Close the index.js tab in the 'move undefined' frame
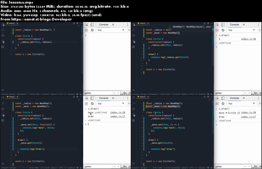 pyautogui.click(x=17, y=97)
